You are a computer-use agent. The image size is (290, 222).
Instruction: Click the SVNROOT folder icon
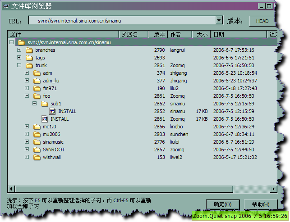pos(37,150)
